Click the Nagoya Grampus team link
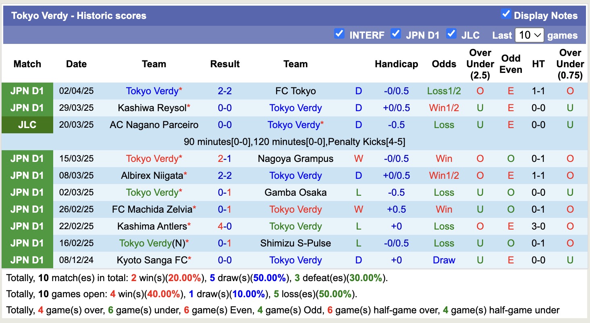The width and height of the screenshot is (590, 323). coord(295,159)
